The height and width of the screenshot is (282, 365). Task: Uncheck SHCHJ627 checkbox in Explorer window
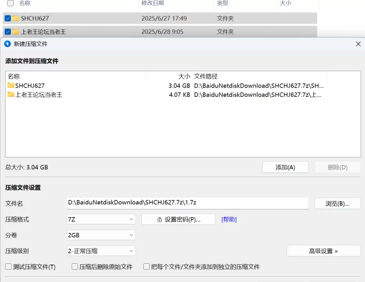pos(8,18)
